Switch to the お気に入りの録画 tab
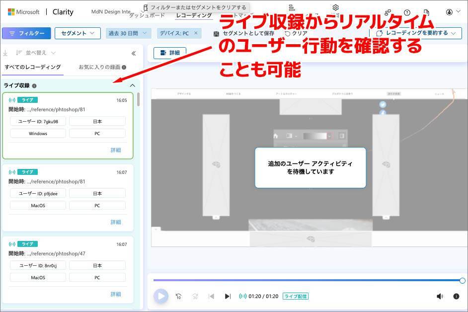468x312 pixels. (x=102, y=67)
